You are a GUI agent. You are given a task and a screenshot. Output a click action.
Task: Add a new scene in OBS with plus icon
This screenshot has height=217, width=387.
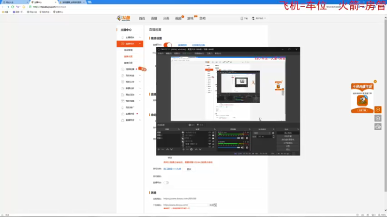tap(159, 149)
